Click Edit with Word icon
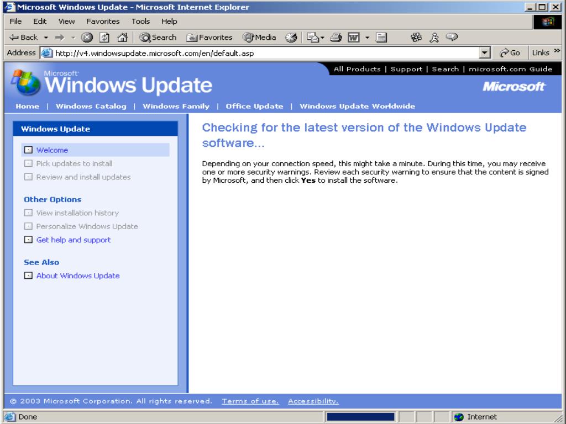 [x=353, y=37]
